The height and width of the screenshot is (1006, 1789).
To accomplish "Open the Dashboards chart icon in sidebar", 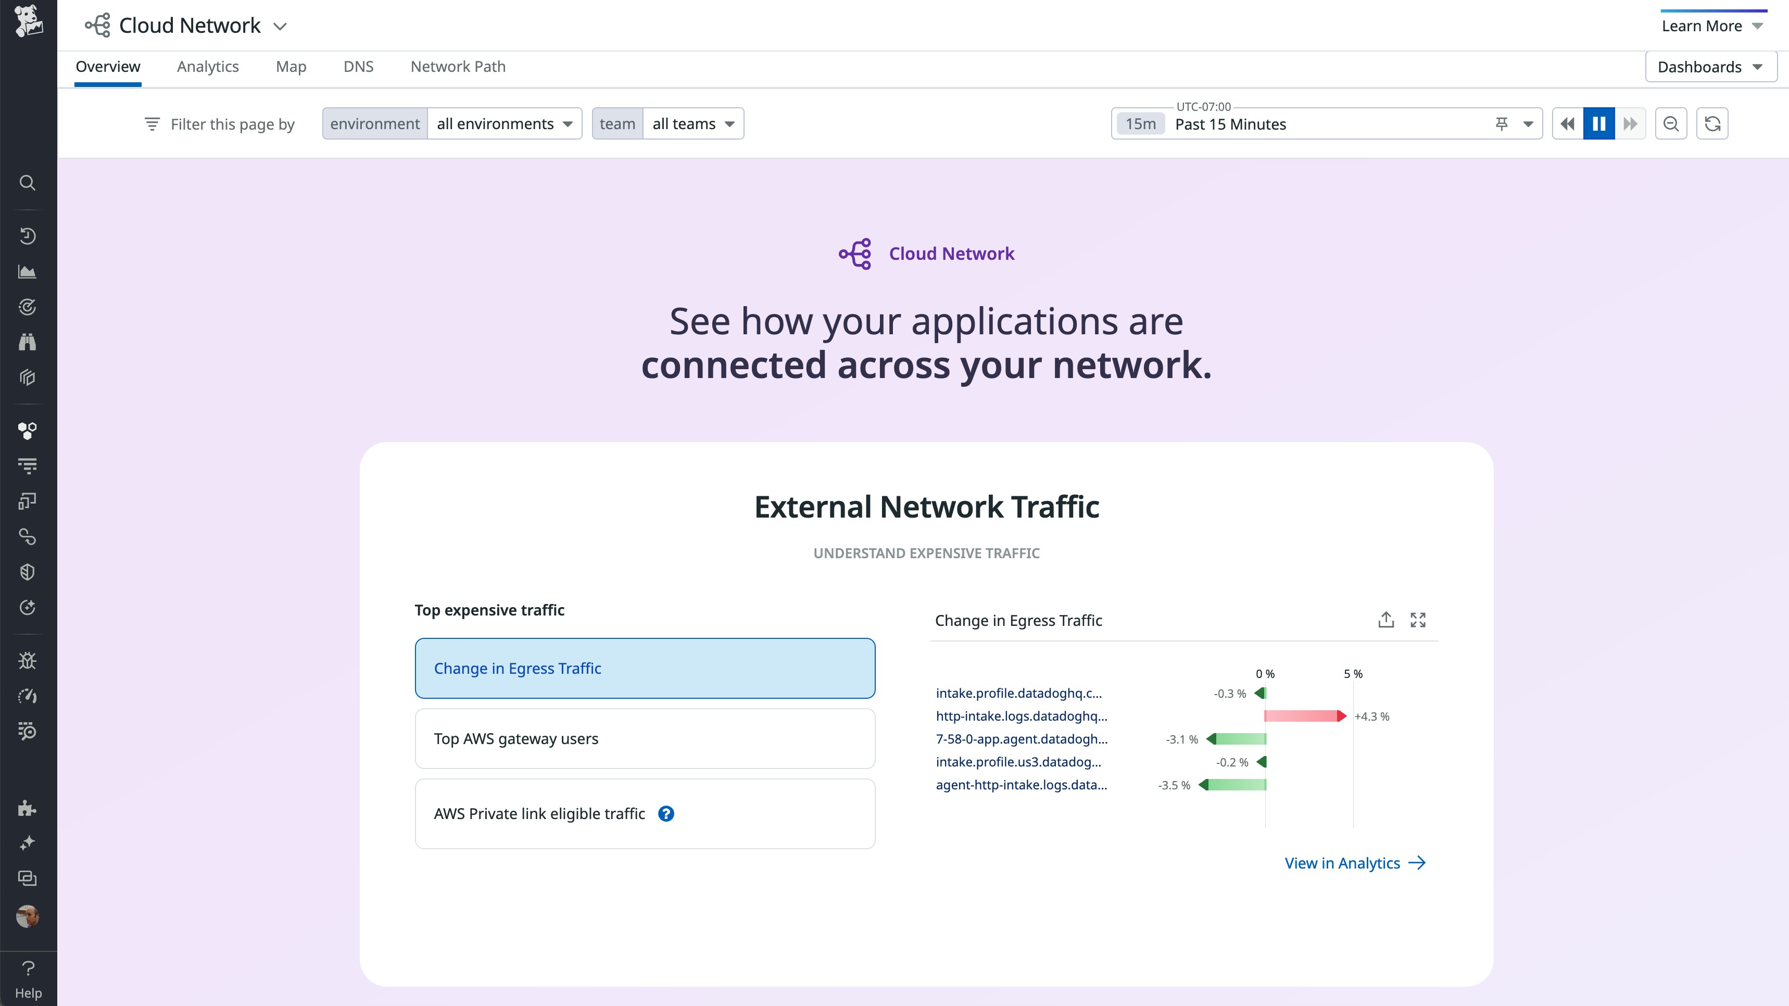I will (x=27, y=272).
